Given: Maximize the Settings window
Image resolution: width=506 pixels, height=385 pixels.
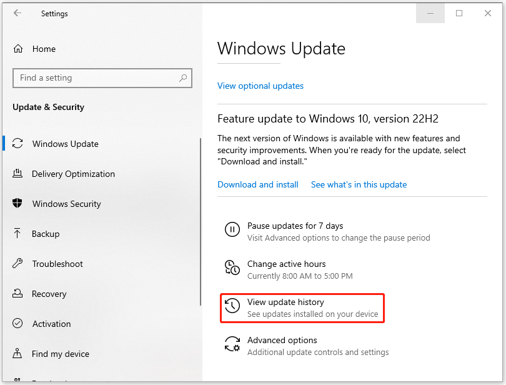Looking at the screenshot, I should point(459,13).
